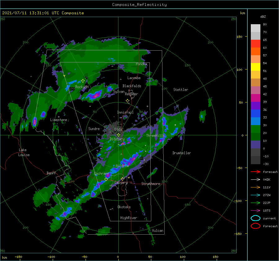The height and width of the screenshot is (261, 279).
Task: Pick the orange 57–60 dBZ swatch
Action: point(255,52)
